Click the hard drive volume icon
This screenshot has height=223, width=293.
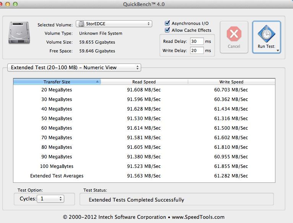[17, 33]
